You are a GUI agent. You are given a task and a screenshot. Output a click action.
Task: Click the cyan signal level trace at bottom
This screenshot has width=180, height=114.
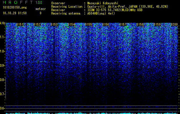coord(92,113)
